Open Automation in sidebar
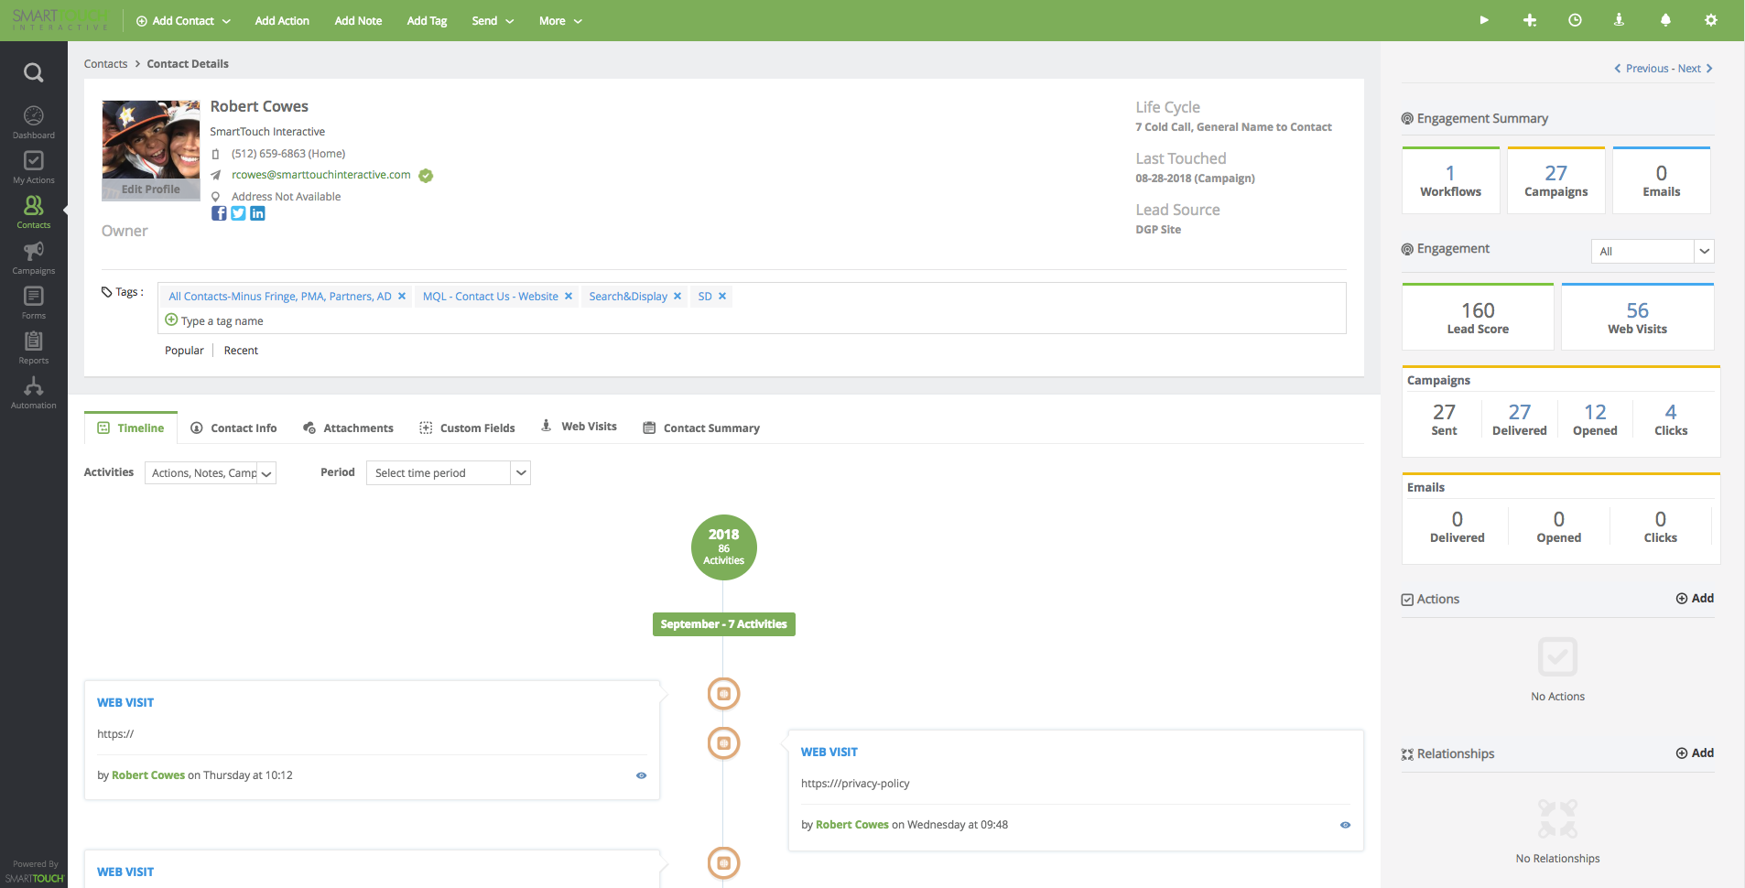Viewport: 1745px width, 888px height. 34,393
